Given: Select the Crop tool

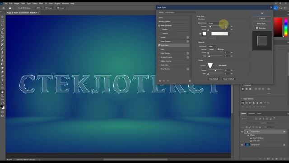Looking at the screenshot, I should [2, 33].
